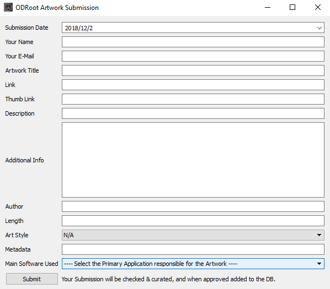Close the ODRoot Artwork Submission window
Viewport: 330px width, 289px height.
(x=317, y=7)
